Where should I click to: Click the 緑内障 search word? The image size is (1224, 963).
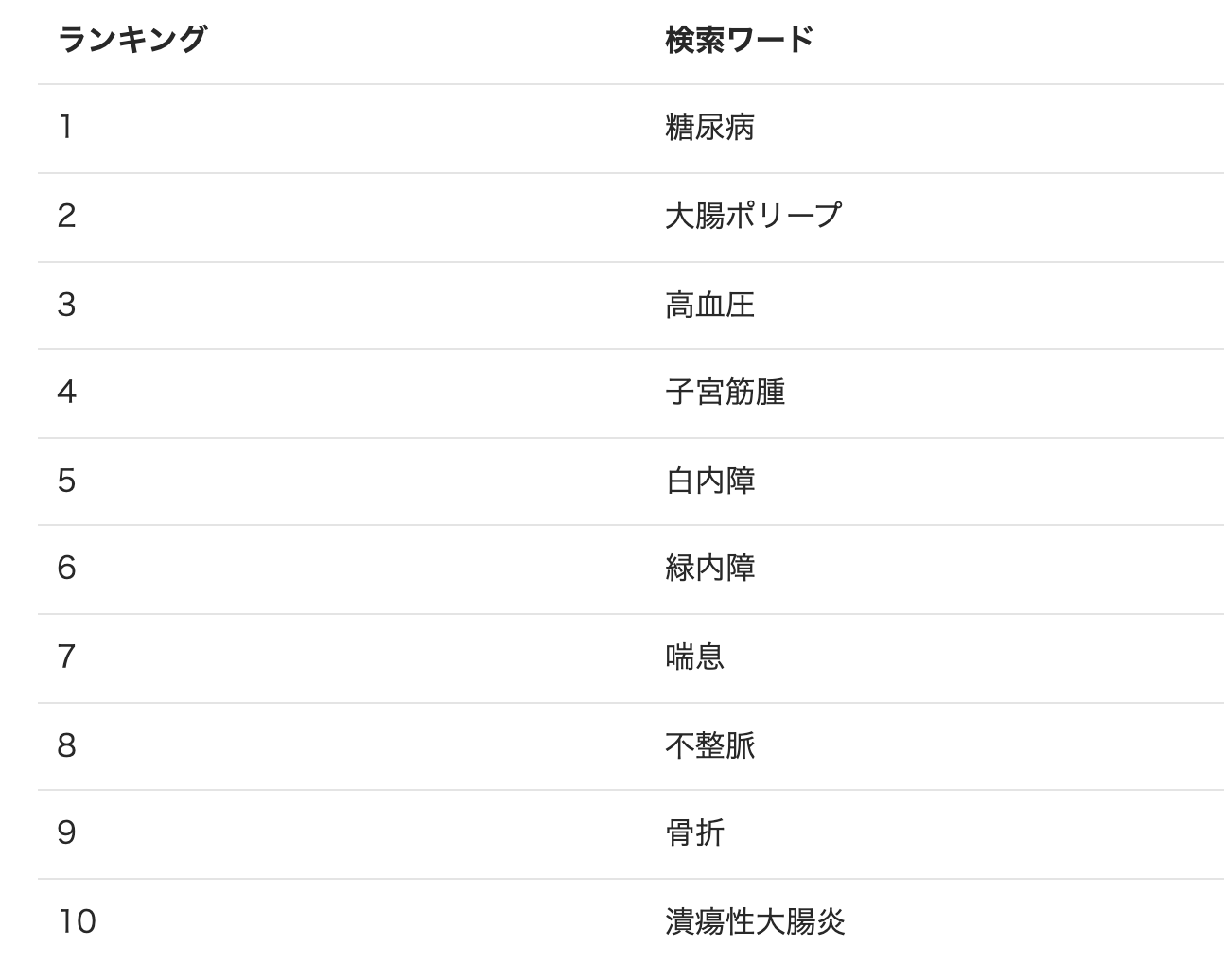(x=709, y=568)
